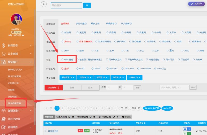Viewport: 207px width, 135px height.
Task: Click the 小红书种草 book icon
Action: [x=4, y=119]
